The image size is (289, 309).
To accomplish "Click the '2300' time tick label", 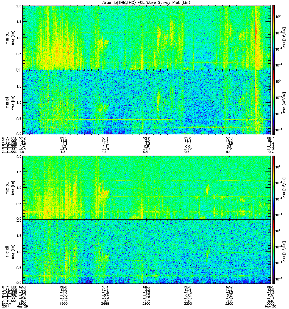I will (x=229, y=304).
